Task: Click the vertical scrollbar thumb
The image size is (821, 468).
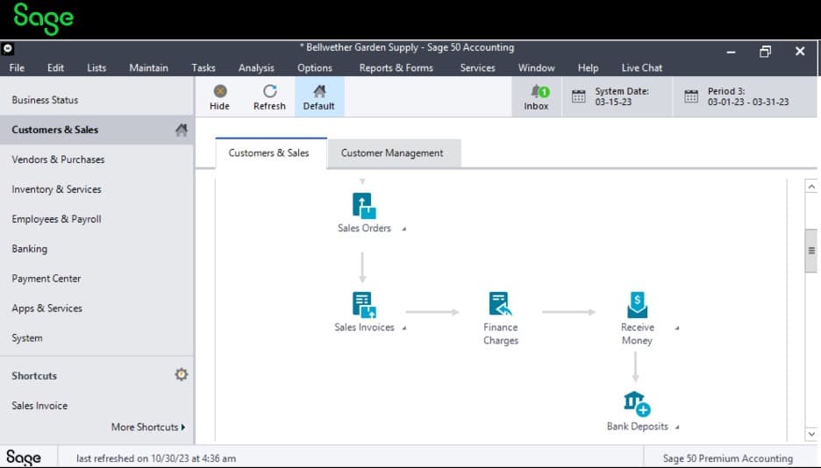Action: pos(811,251)
